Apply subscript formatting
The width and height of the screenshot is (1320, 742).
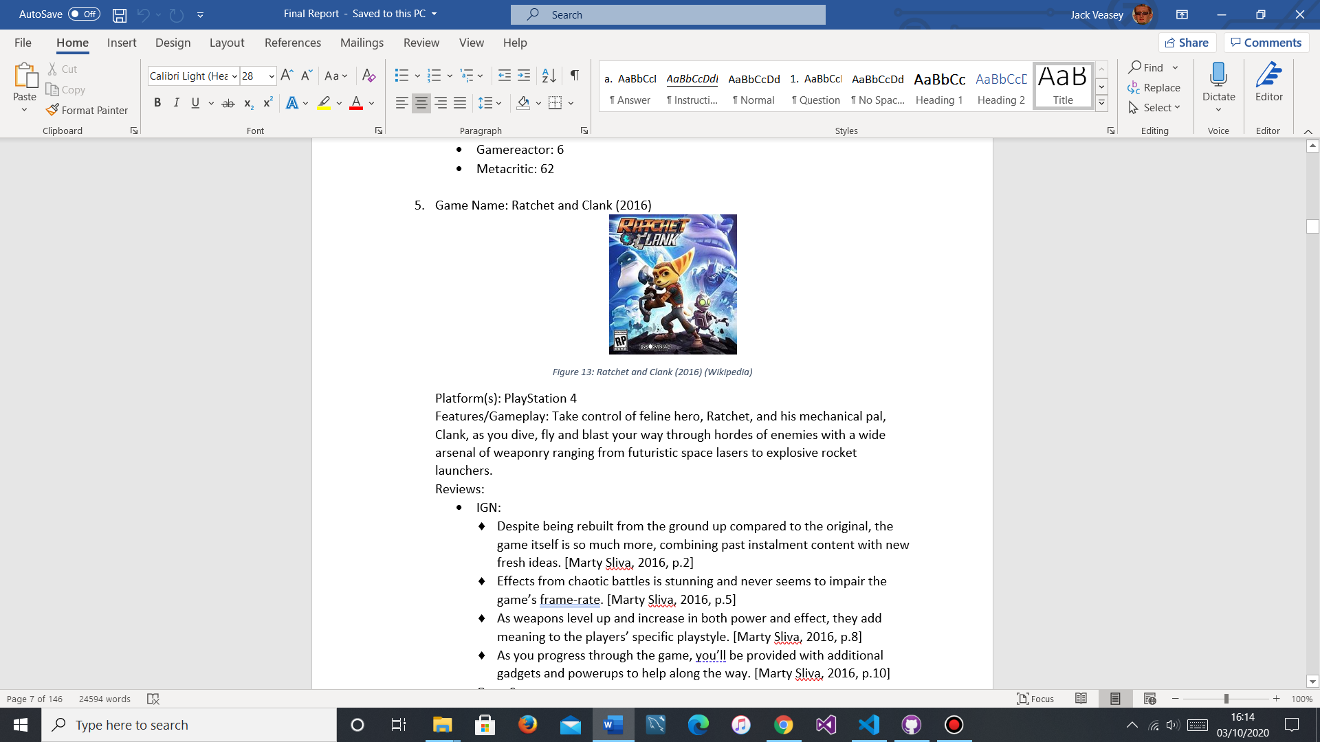point(249,103)
